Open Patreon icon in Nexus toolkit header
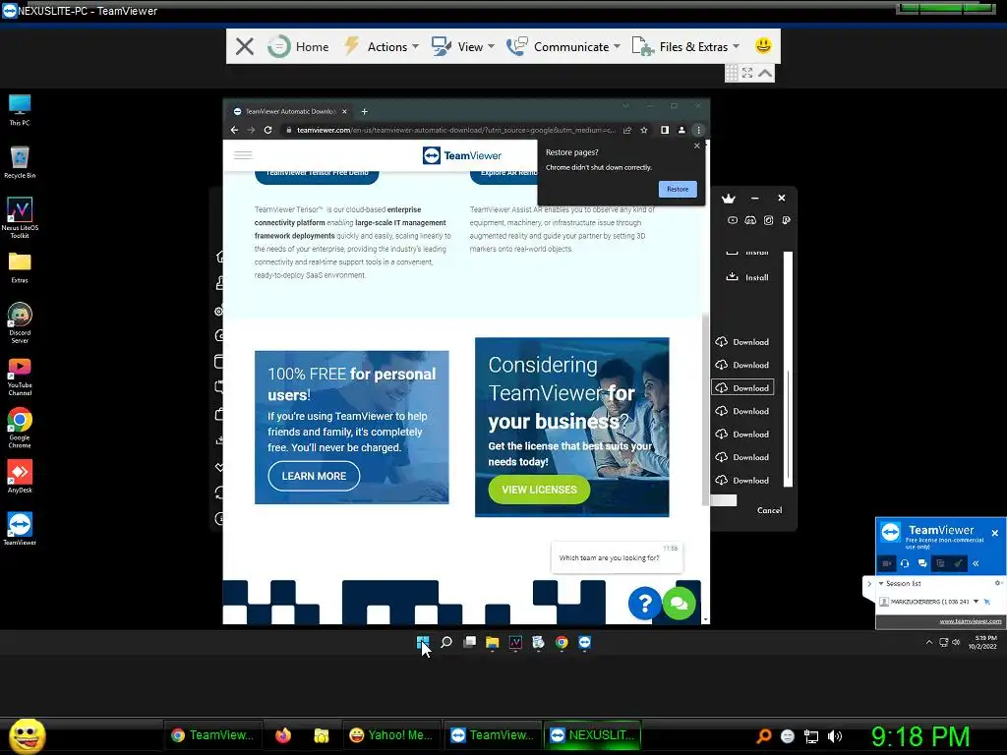1007x755 pixels. point(786,220)
